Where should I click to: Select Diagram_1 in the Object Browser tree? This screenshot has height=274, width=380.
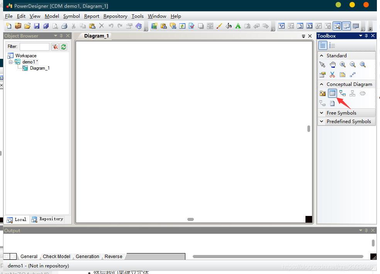tap(40, 68)
